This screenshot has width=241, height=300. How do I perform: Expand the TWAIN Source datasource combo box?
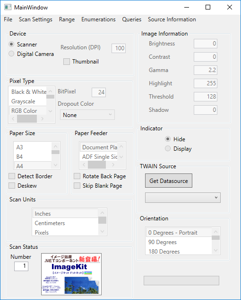[183, 198]
